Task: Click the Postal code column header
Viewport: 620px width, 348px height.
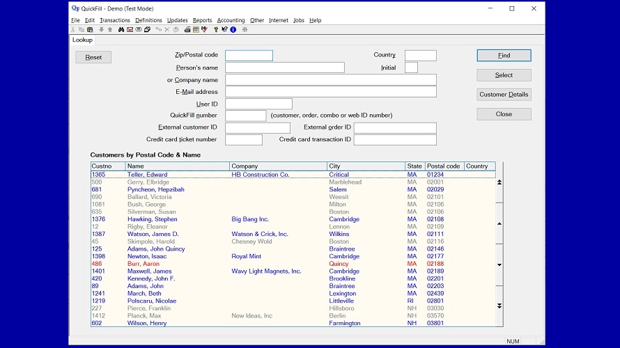Action: coord(444,166)
